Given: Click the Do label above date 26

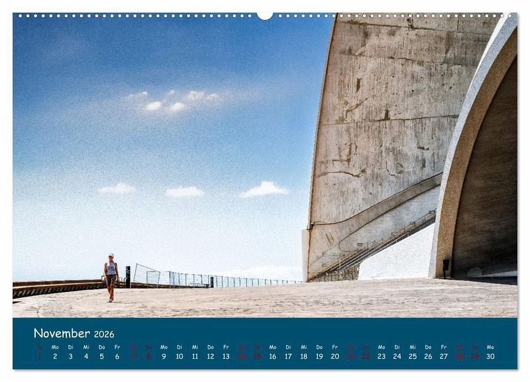Looking at the screenshot, I should pos(428,347).
